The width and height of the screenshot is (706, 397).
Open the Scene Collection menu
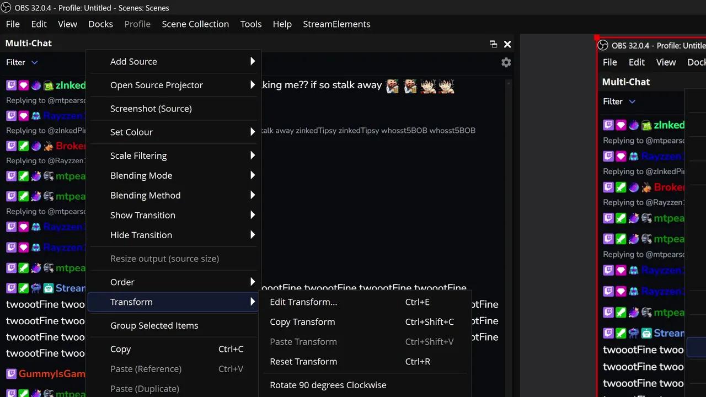point(195,24)
